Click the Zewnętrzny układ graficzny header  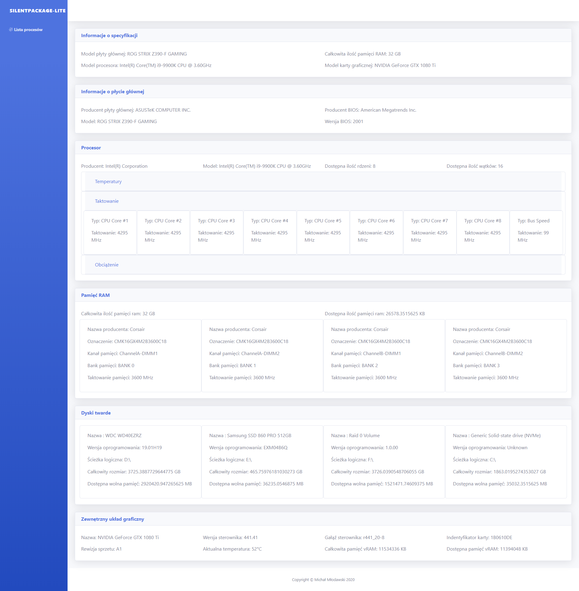click(x=112, y=519)
